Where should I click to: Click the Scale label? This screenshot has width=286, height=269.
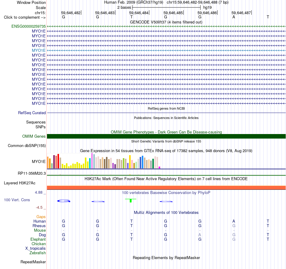click(x=41, y=8)
